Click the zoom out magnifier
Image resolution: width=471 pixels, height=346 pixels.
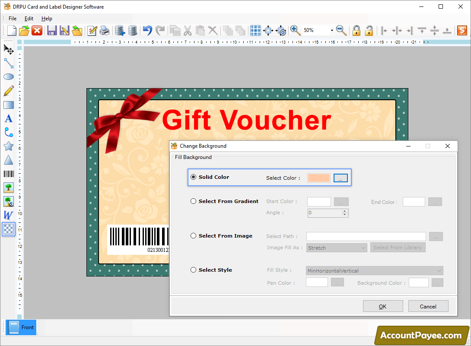(341, 30)
